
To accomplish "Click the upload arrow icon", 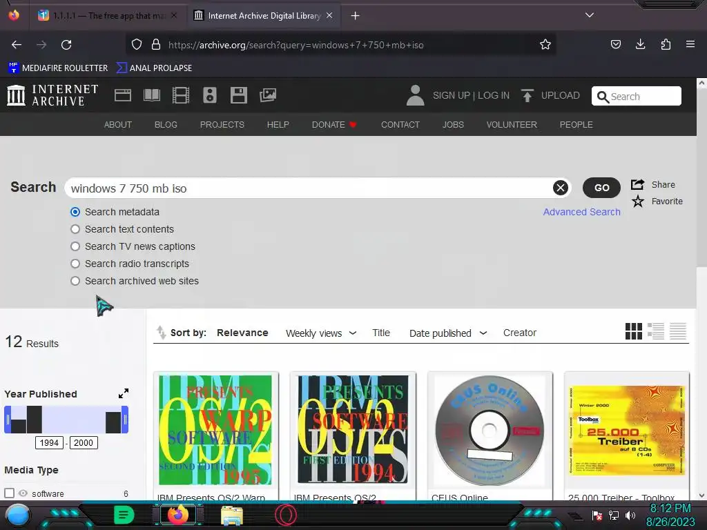I will pyautogui.click(x=527, y=95).
